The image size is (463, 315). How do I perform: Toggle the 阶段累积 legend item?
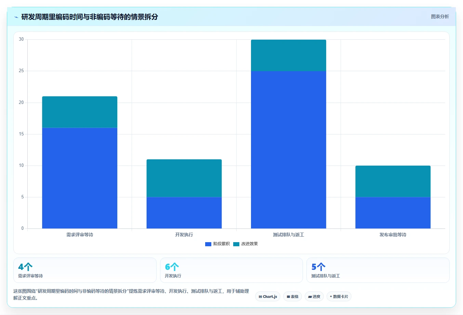[x=217, y=244]
